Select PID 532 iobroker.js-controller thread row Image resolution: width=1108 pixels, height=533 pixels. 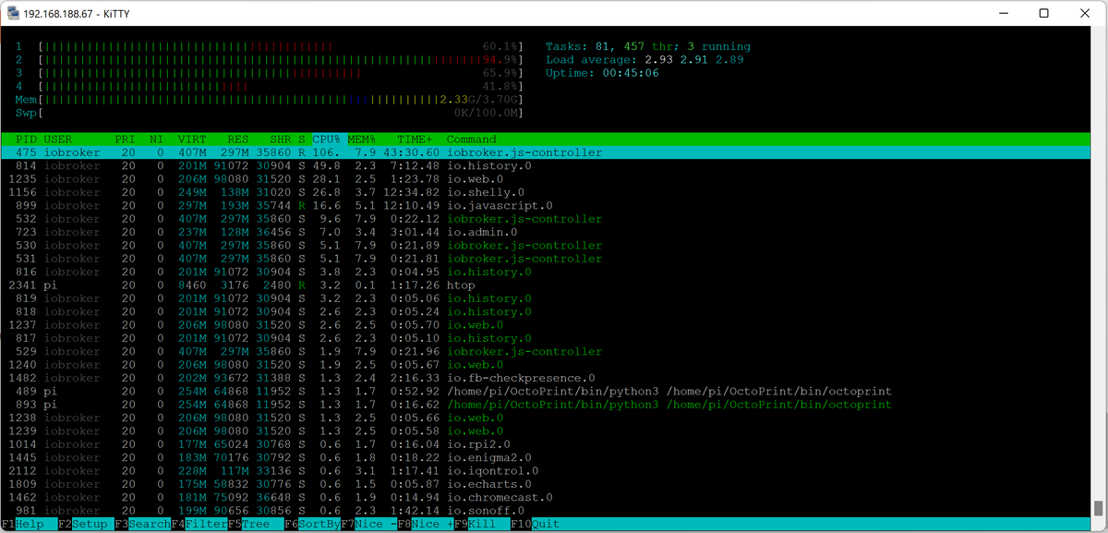(x=546, y=219)
